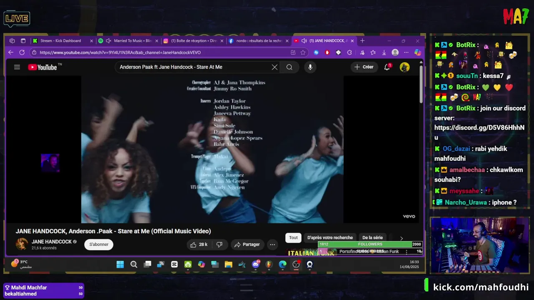Open the browser downloads icon
Image resolution: width=534 pixels, height=300 pixels.
(x=384, y=52)
